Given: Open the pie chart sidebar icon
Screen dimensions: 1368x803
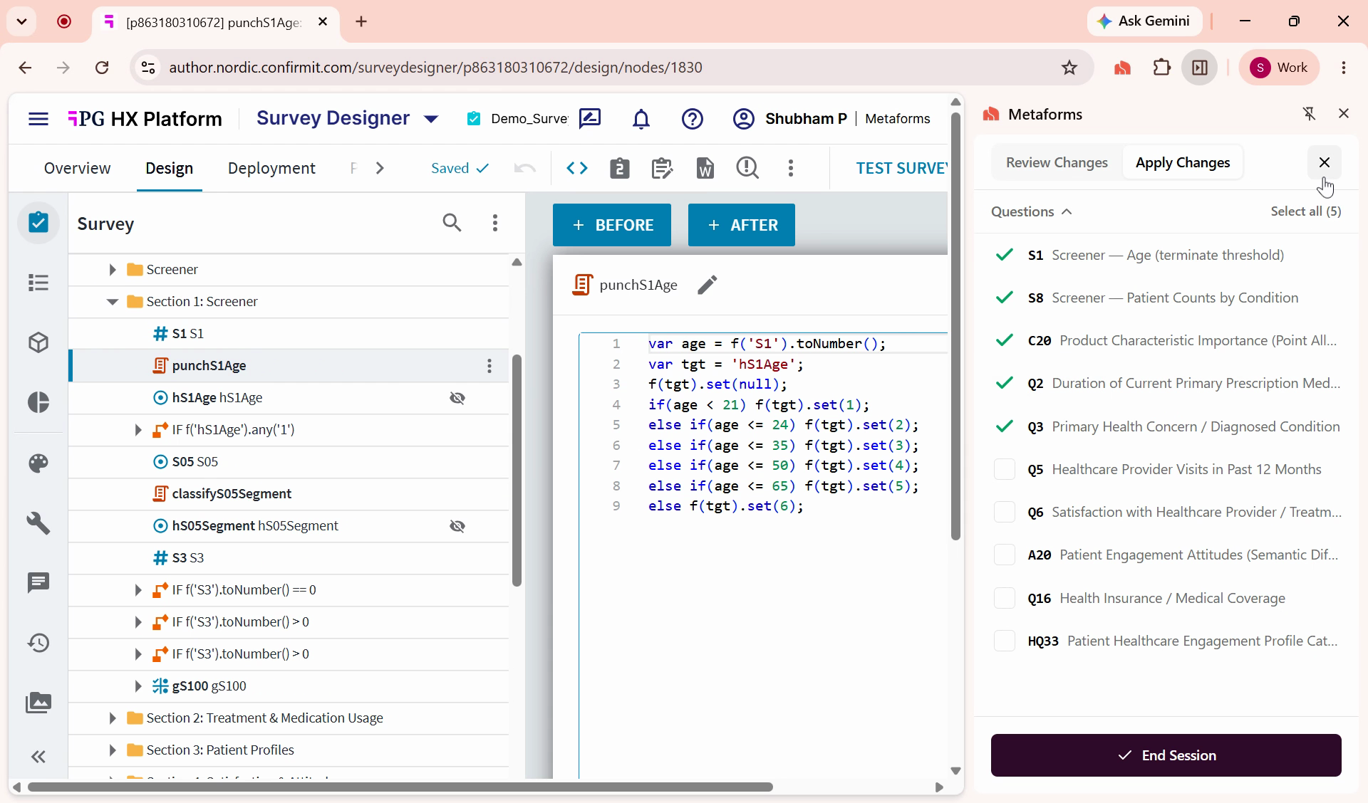Looking at the screenshot, I should [38, 402].
